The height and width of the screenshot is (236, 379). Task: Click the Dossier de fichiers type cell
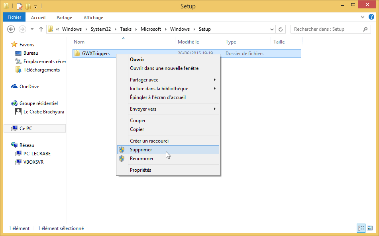pyautogui.click(x=244, y=53)
